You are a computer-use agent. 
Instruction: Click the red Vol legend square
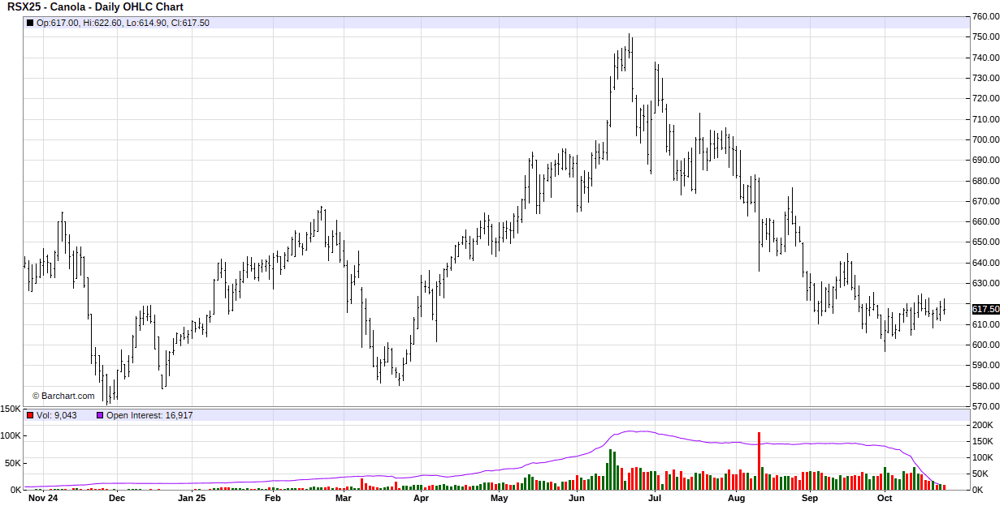pyautogui.click(x=30, y=415)
